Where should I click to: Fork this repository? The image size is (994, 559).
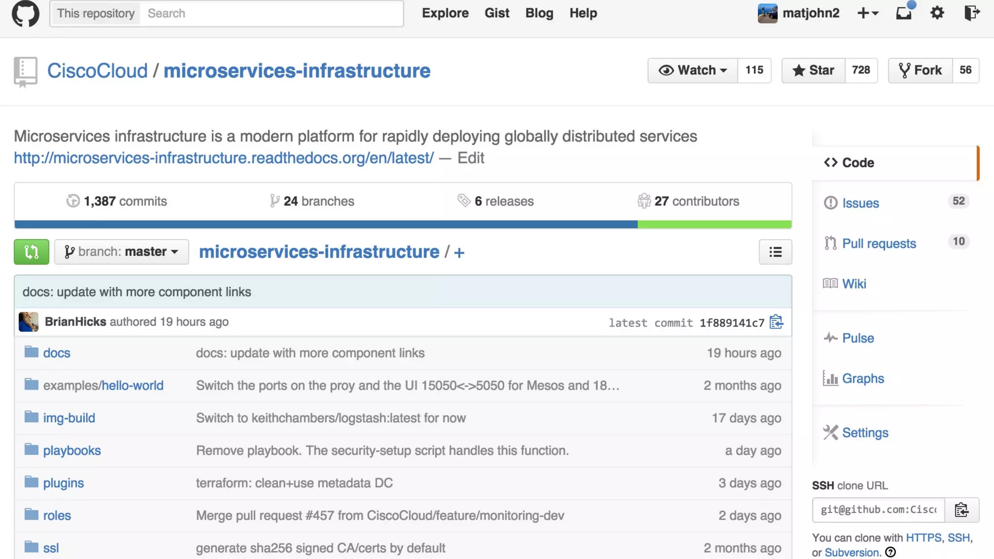(x=920, y=70)
